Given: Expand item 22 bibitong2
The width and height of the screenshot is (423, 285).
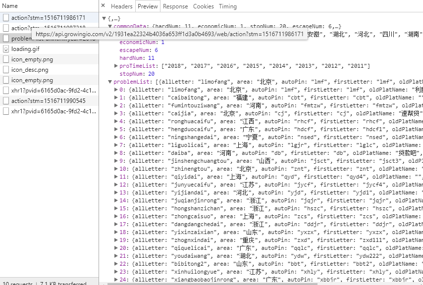Looking at the screenshot, I should [x=116, y=264].
